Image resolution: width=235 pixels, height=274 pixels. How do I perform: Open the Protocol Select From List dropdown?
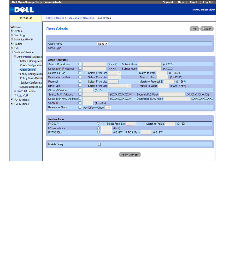[x=113, y=81]
